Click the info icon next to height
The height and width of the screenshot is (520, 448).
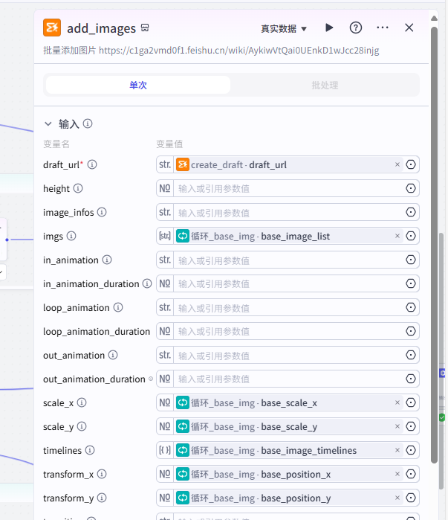78,189
